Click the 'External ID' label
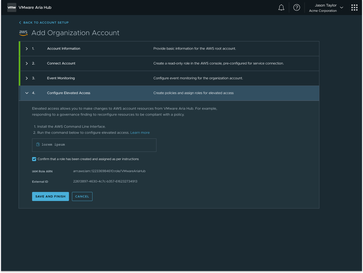Screen dimensions: 363x273 coord(40,182)
